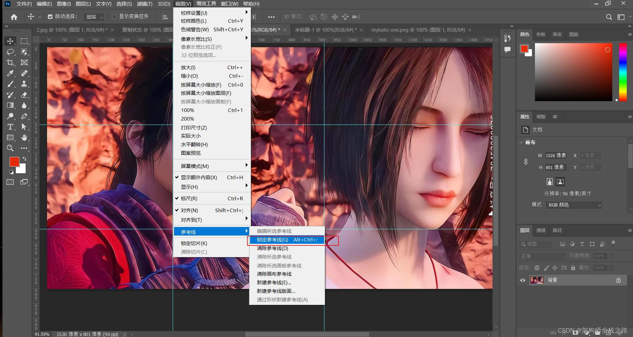The image size is (633, 337).
Task: Open the 图层 auto-select dropdown
Action: click(94, 17)
